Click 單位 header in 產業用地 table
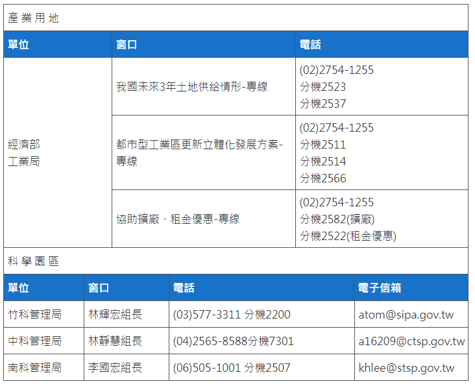This screenshot has height=388, width=475. (x=58, y=45)
